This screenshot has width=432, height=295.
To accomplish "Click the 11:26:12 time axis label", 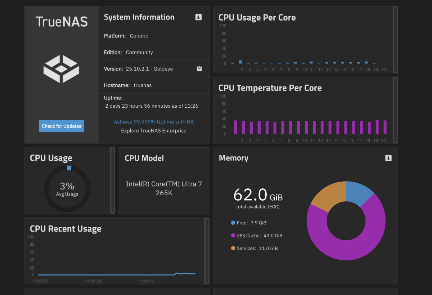I will pyautogui.click(x=147, y=281).
